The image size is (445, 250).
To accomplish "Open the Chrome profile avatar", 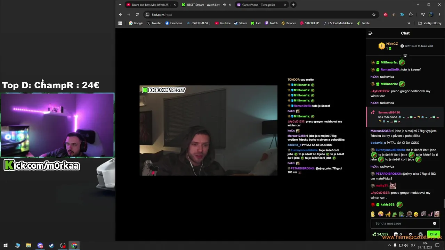I will click(x=431, y=15).
